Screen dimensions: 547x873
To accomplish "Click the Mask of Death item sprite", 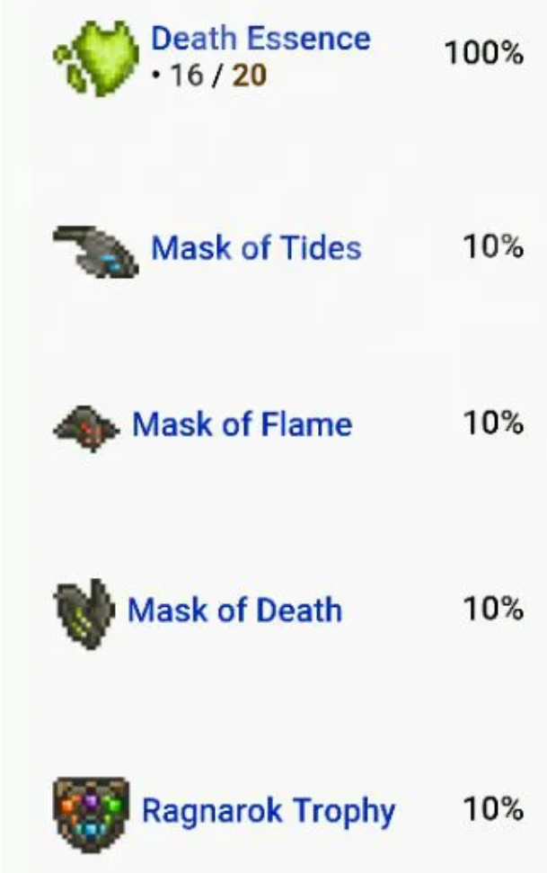I will pyautogui.click(x=84, y=610).
